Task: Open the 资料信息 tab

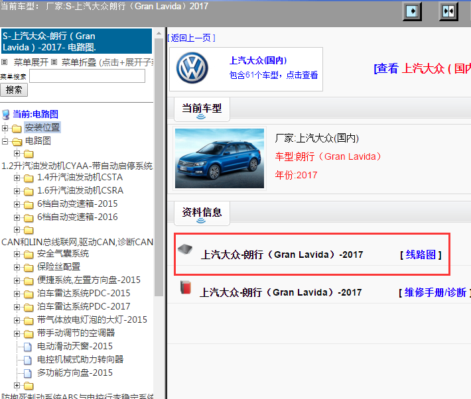Action: [202, 213]
